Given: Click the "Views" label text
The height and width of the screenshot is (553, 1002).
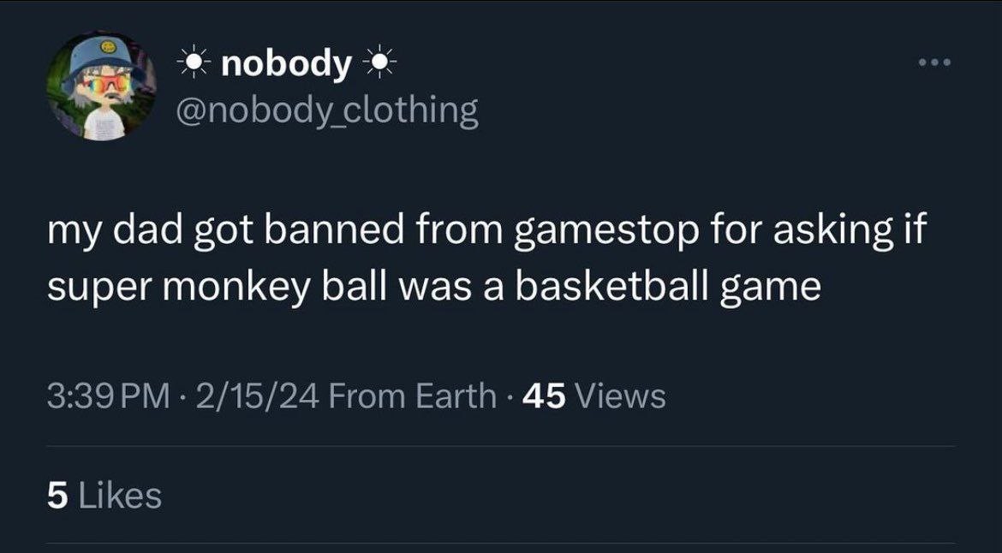Looking at the screenshot, I should (x=621, y=396).
